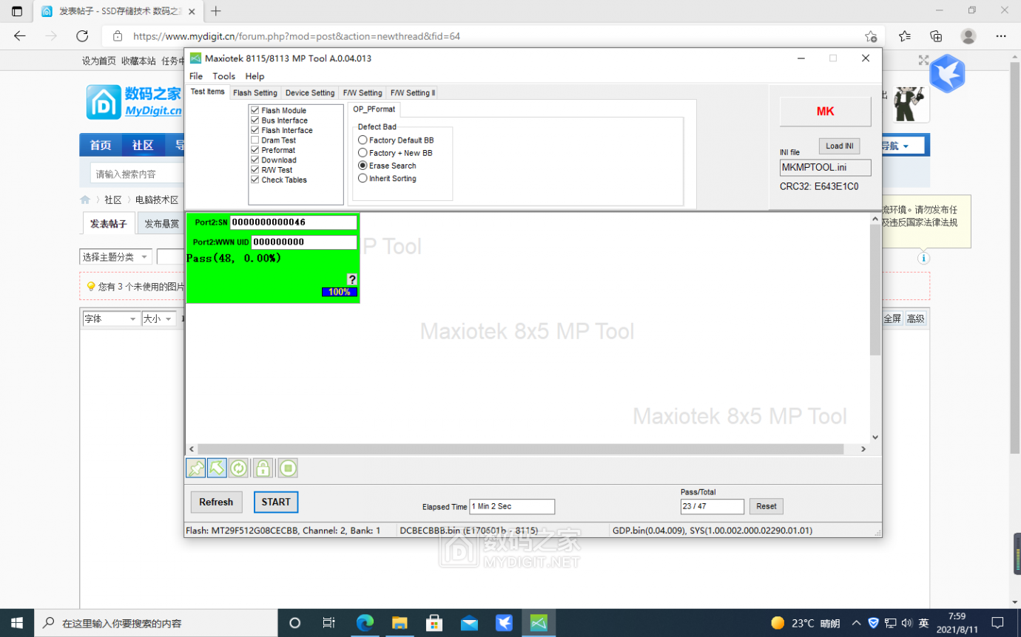Image resolution: width=1021 pixels, height=637 pixels.
Task: Click the padlock toolbar icon
Action: coord(263,468)
